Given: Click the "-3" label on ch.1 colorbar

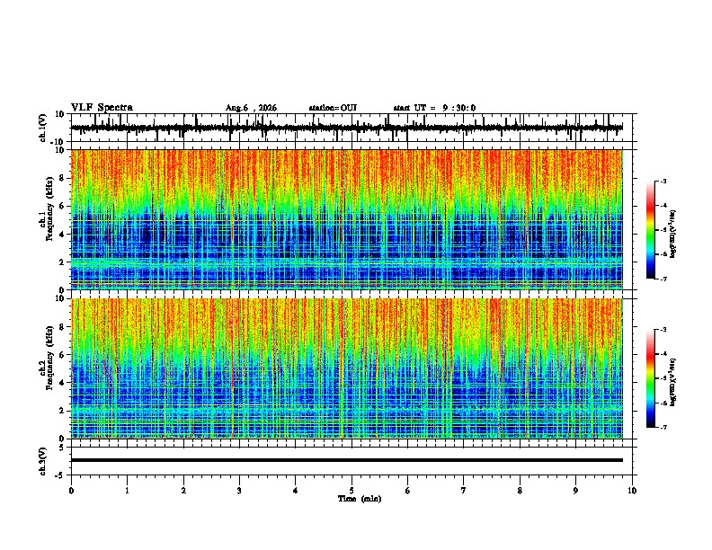Looking at the screenshot, I should point(663,181).
